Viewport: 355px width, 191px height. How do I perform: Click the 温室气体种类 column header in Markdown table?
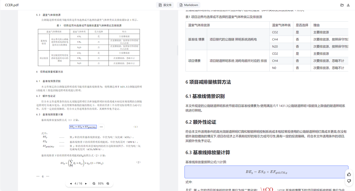pos(281,25)
